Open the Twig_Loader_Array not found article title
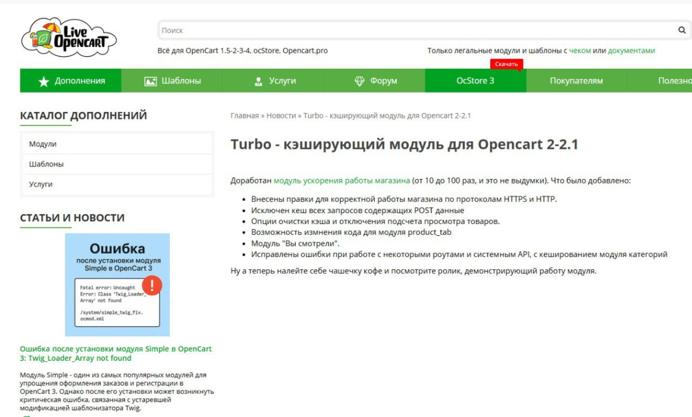Image resolution: width=692 pixels, height=417 pixels. [115, 353]
